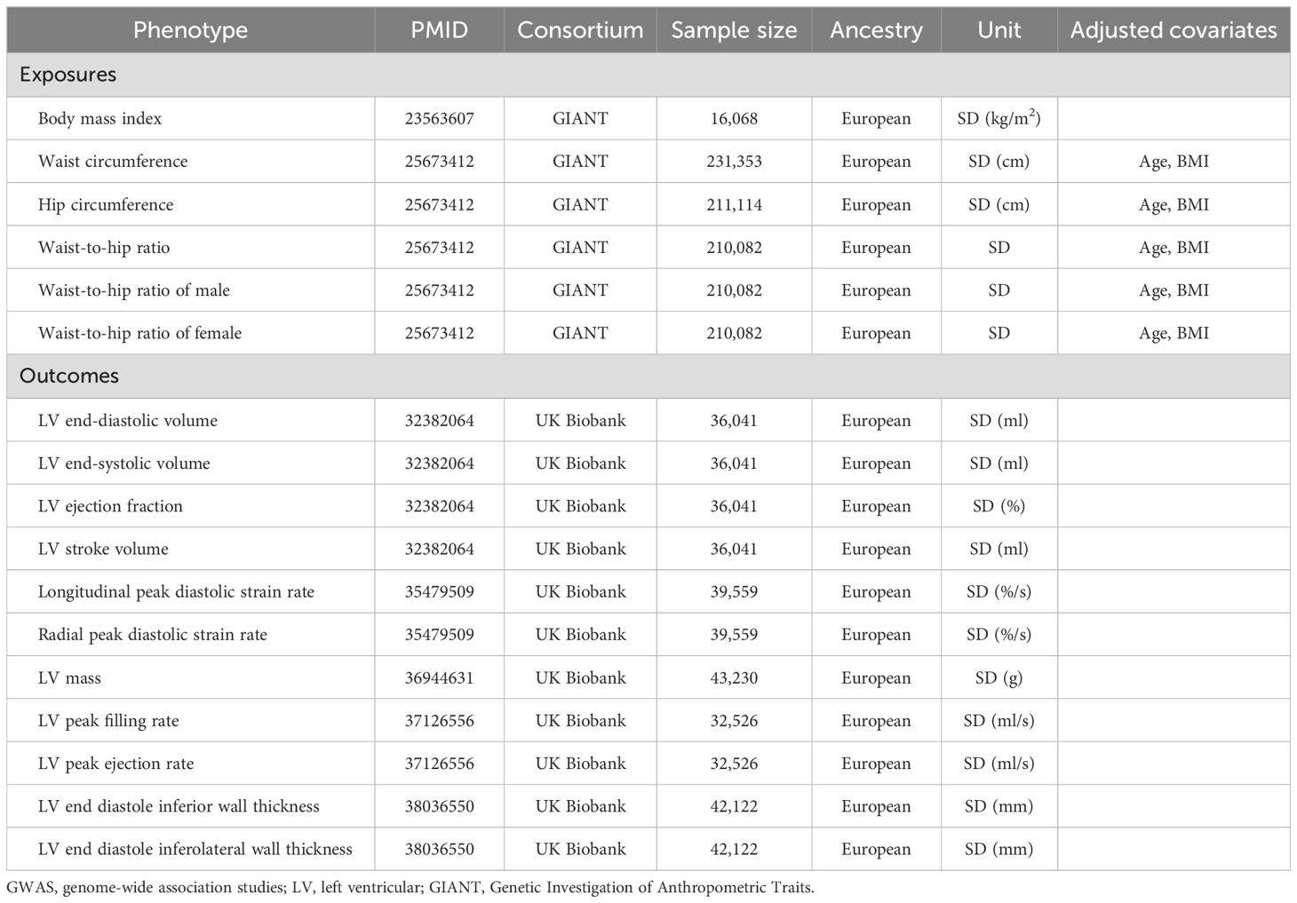The width and height of the screenshot is (1297, 903).
Task: Click the LV mass row label
Action: tap(69, 677)
